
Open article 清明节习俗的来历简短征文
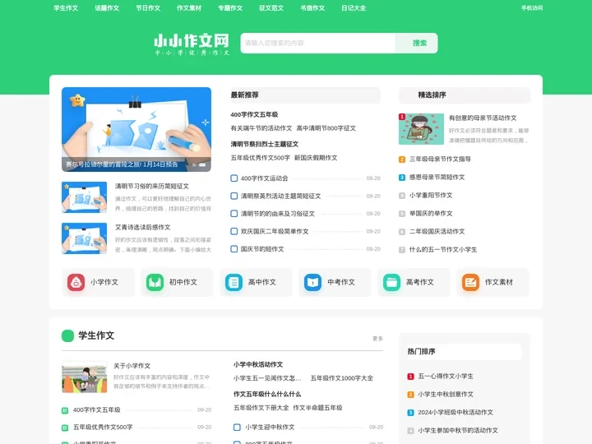point(152,186)
